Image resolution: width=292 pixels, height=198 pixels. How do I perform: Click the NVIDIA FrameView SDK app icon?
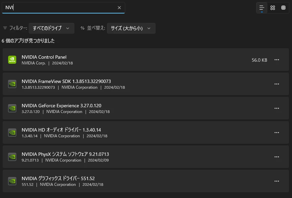pos(12,84)
